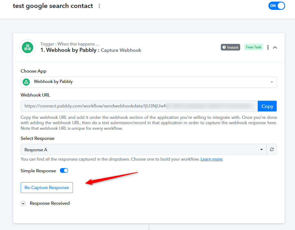Screen dimensions: 295x230
Task: Open the Select Response dropdown
Action: [144, 149]
